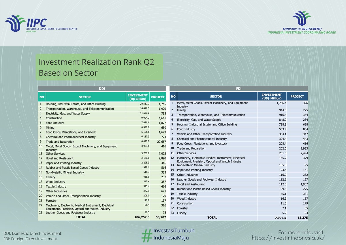Click 'INVESTMENT (US$ Million)' column header
346x245 pixels.
[272, 96]
